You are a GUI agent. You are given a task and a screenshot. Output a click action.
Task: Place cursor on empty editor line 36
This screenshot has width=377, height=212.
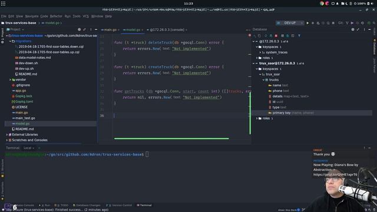click(x=181, y=115)
